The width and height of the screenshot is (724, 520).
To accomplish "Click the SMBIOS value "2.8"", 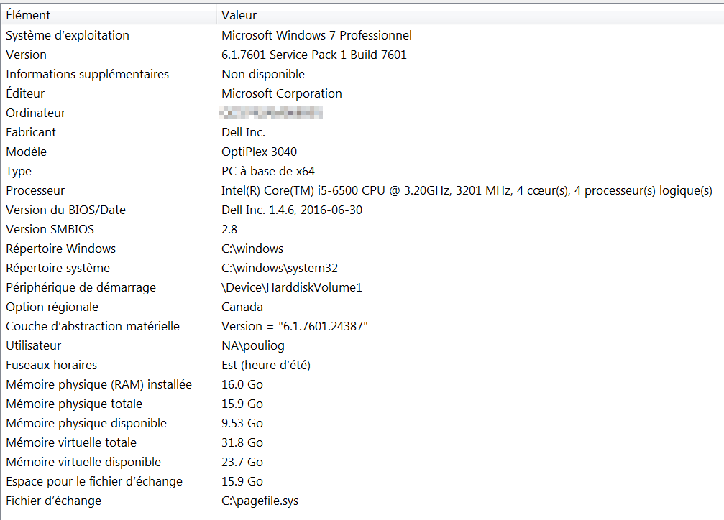I will click(x=229, y=229).
